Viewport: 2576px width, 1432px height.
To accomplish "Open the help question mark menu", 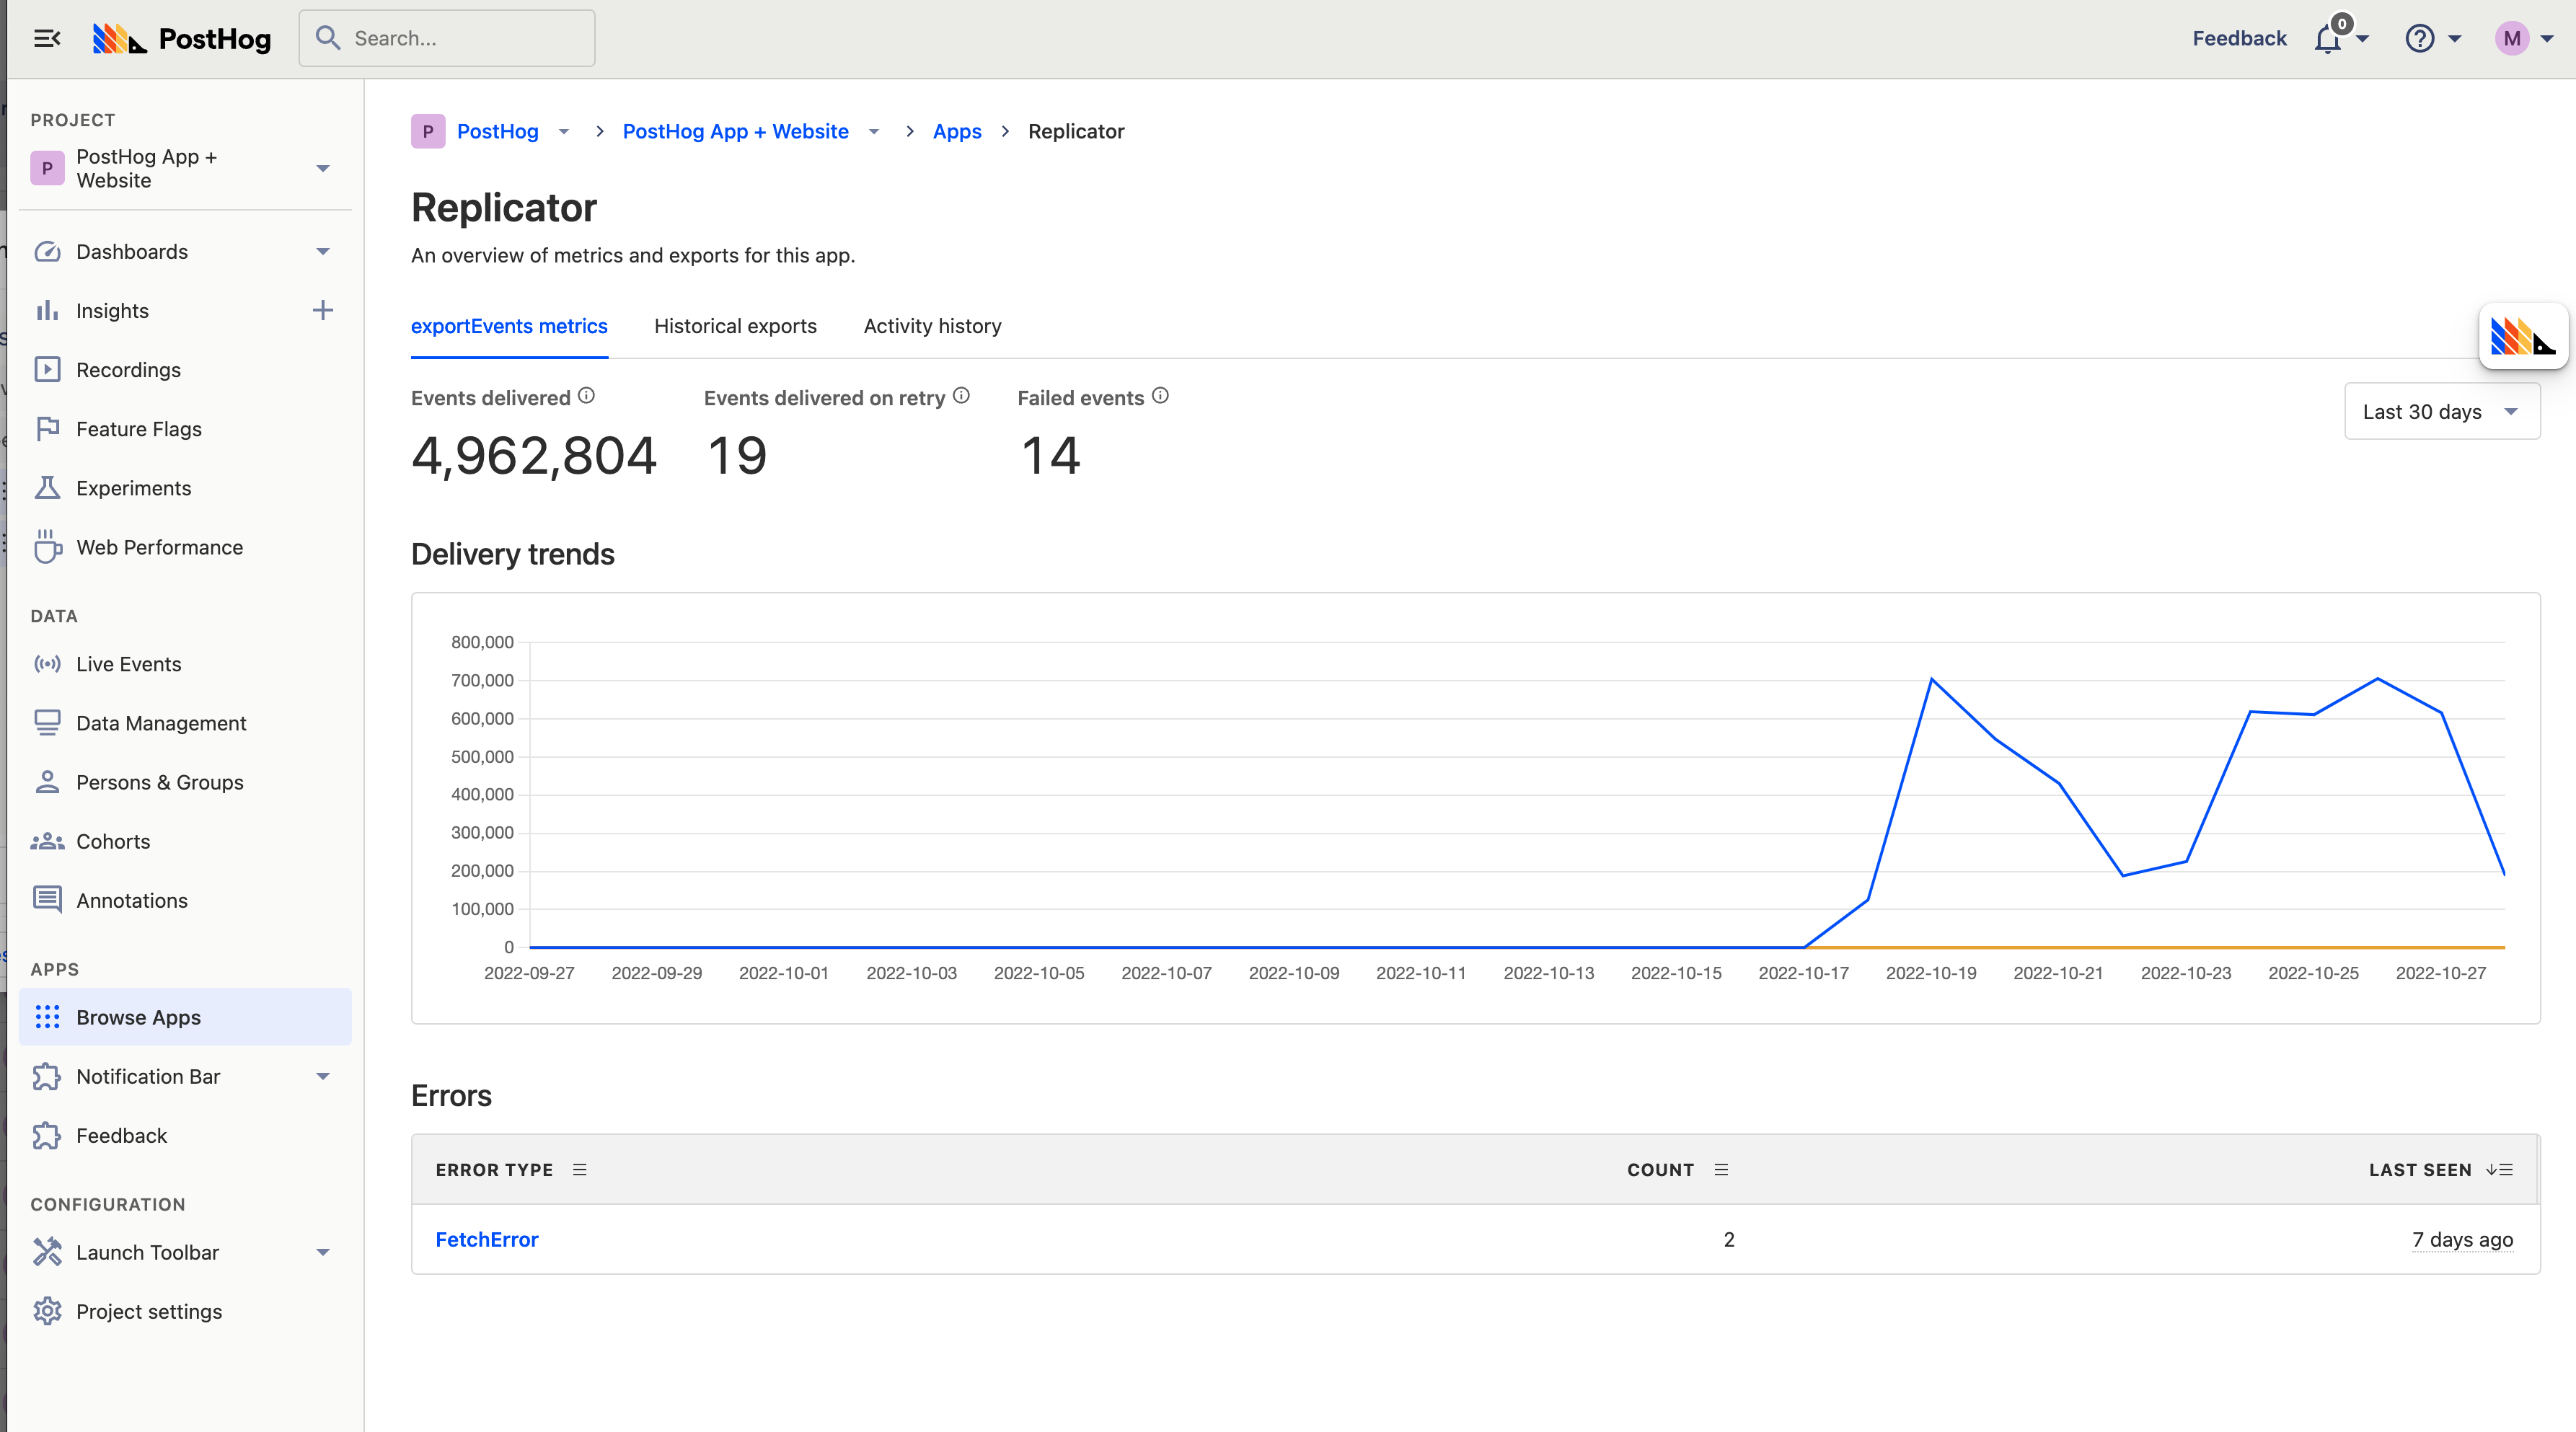I will coord(2419,38).
